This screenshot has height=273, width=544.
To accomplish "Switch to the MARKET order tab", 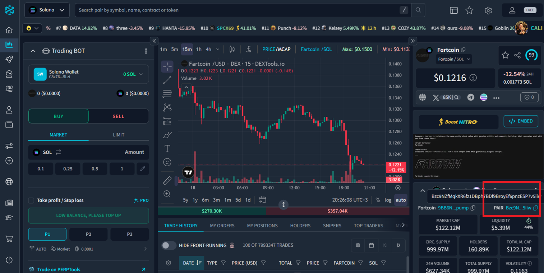I will click(59, 135).
